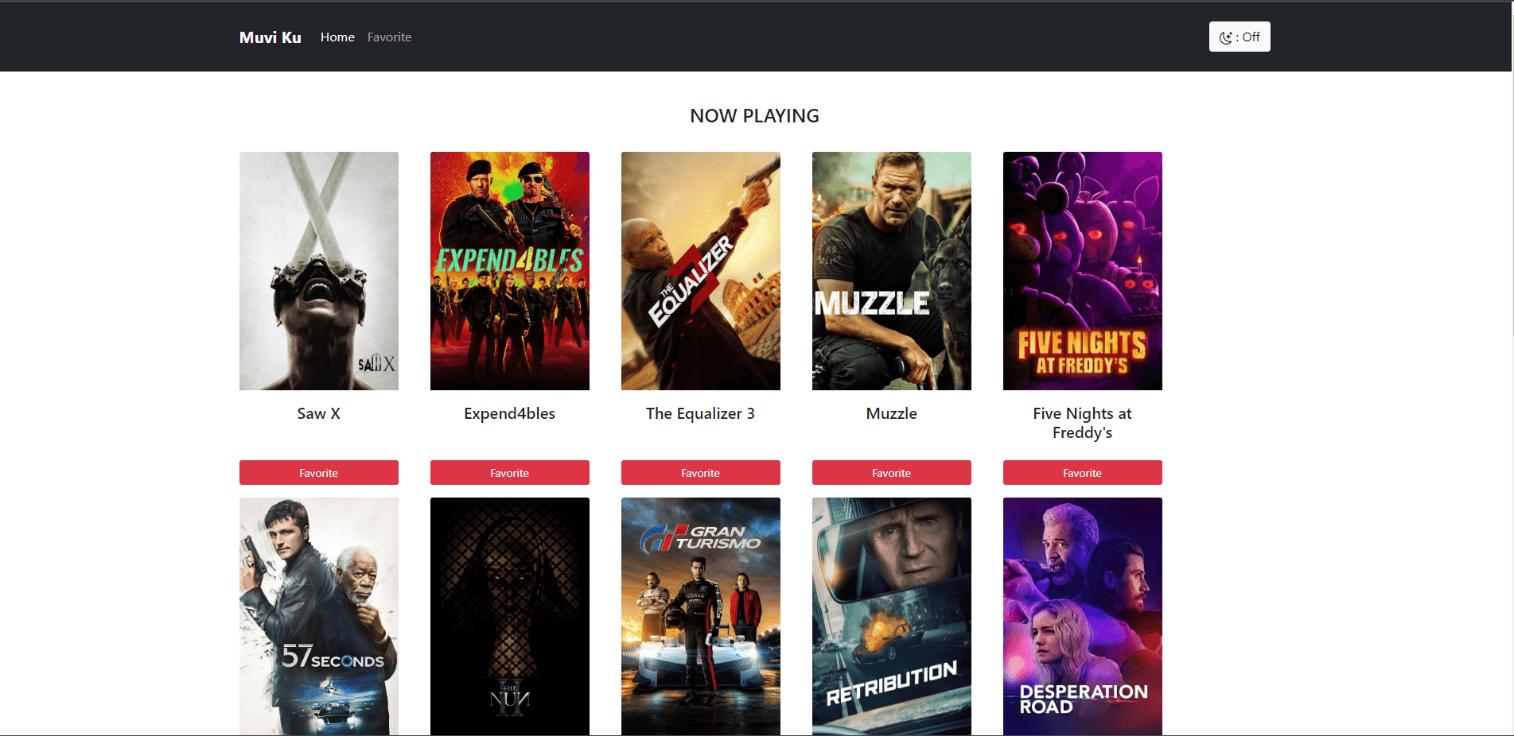
Task: Select The Equalizer 3 poster
Action: [700, 270]
